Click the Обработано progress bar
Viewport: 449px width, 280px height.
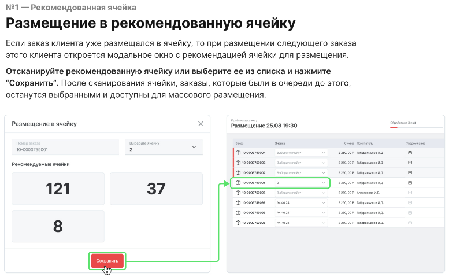click(416, 127)
